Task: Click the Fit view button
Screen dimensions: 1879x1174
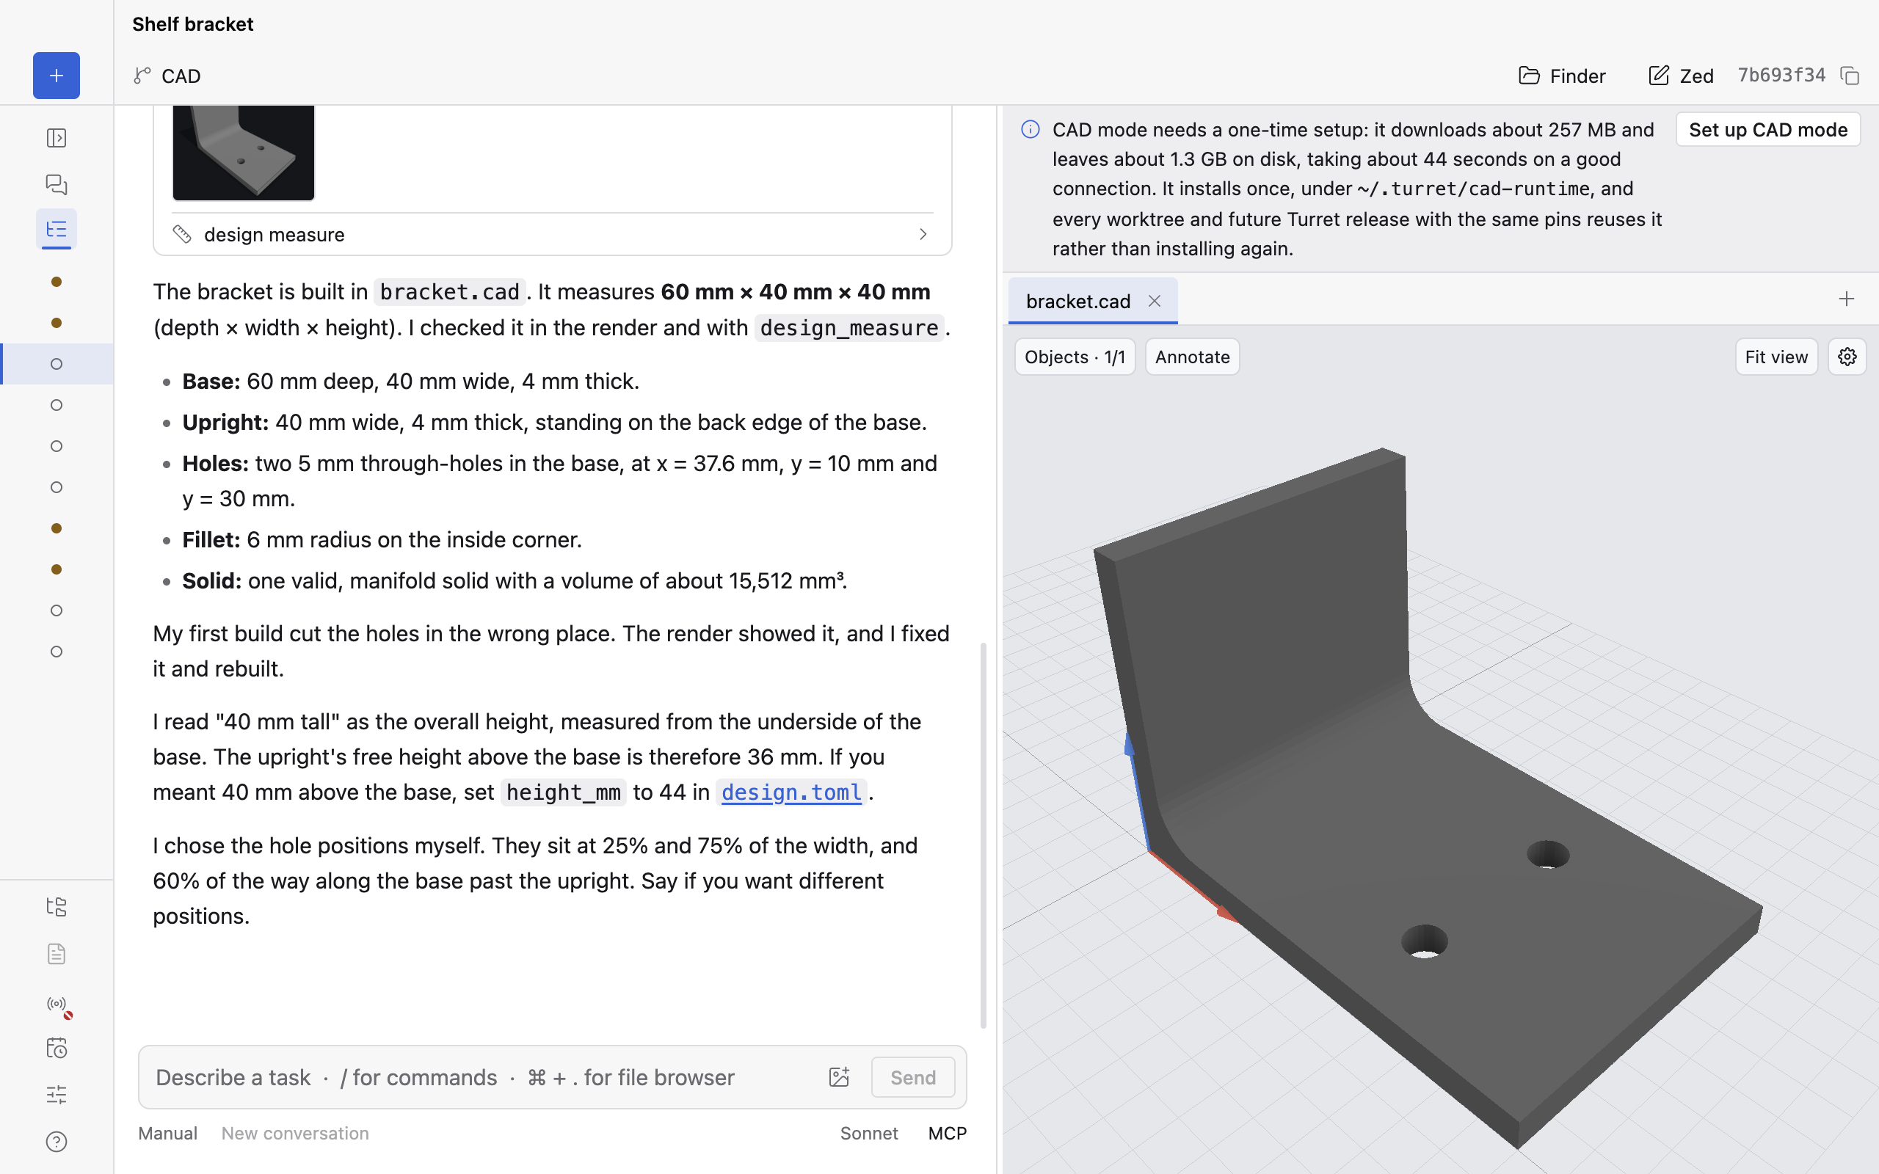Action: click(1776, 357)
